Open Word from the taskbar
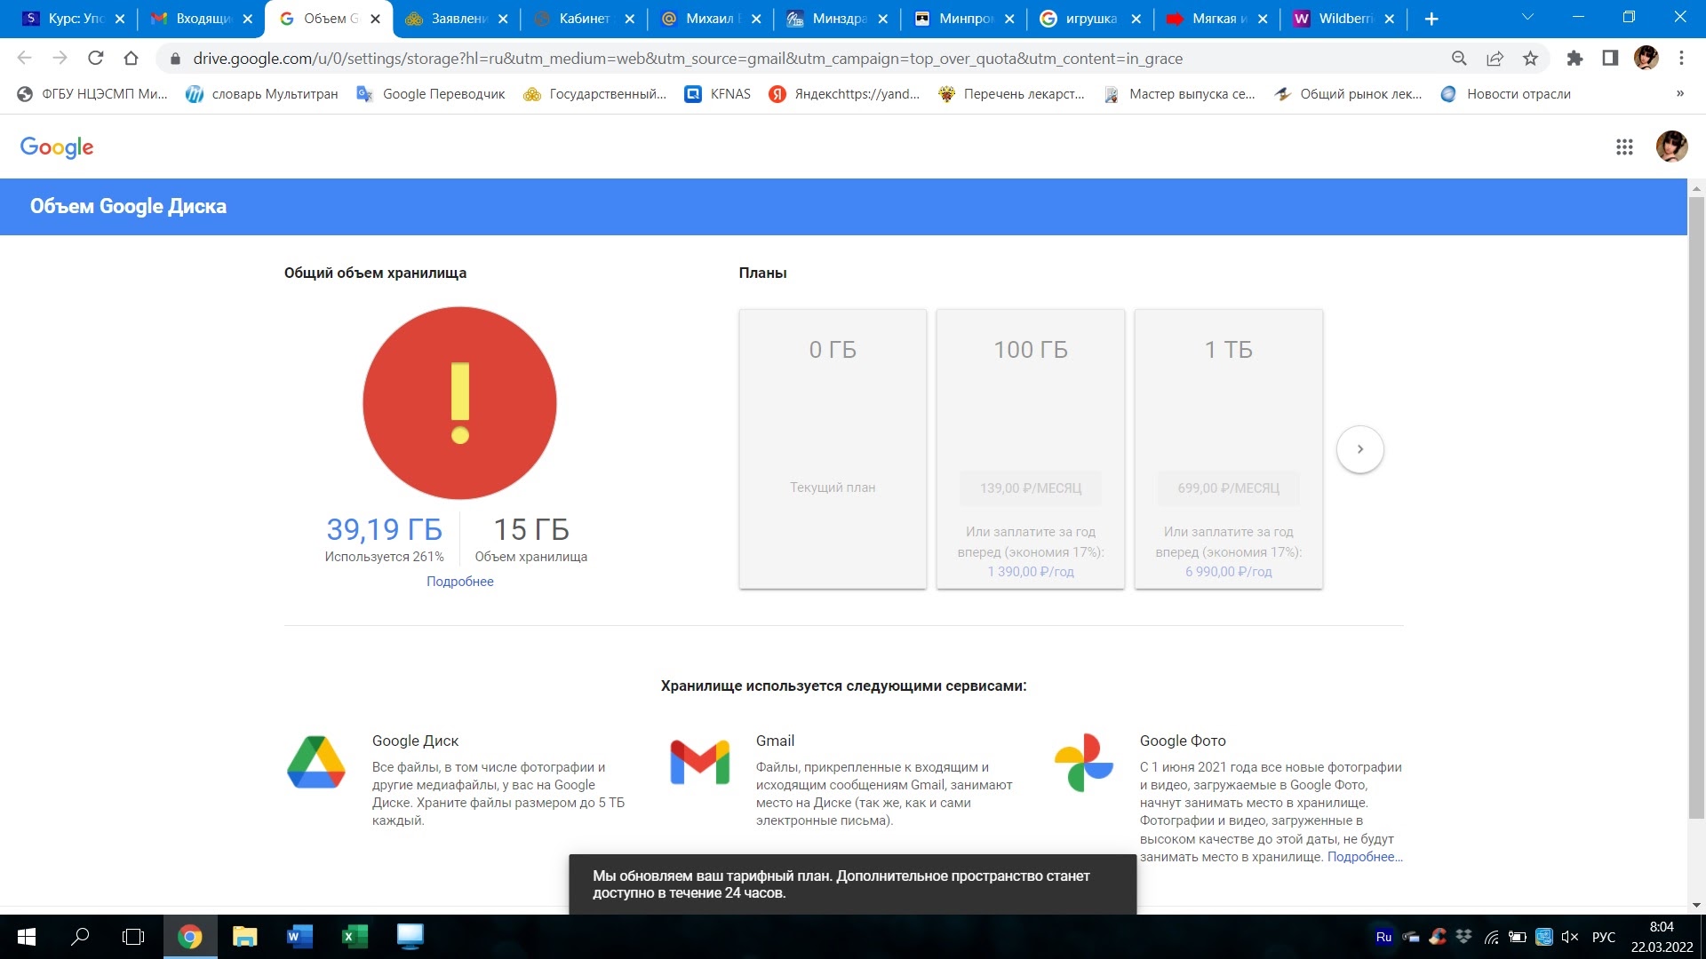The image size is (1706, 959). pyautogui.click(x=299, y=937)
